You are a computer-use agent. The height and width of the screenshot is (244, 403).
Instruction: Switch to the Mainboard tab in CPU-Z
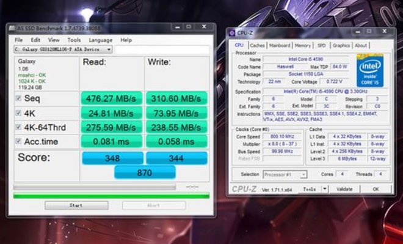pyautogui.click(x=280, y=45)
